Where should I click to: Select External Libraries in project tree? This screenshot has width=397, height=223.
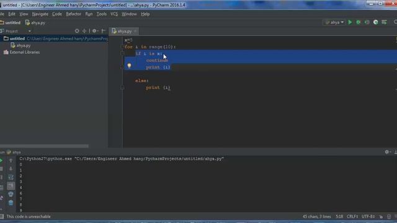point(22,52)
